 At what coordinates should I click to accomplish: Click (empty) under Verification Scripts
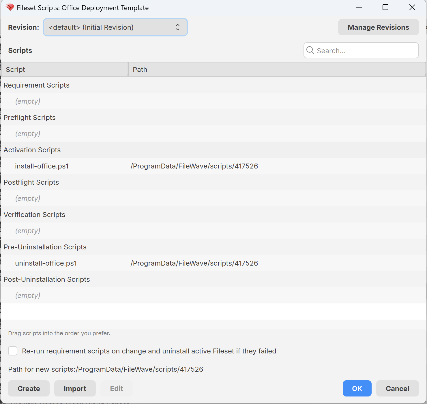tap(28, 231)
